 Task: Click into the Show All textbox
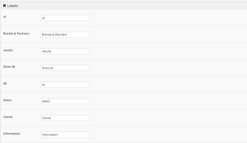click(65, 68)
